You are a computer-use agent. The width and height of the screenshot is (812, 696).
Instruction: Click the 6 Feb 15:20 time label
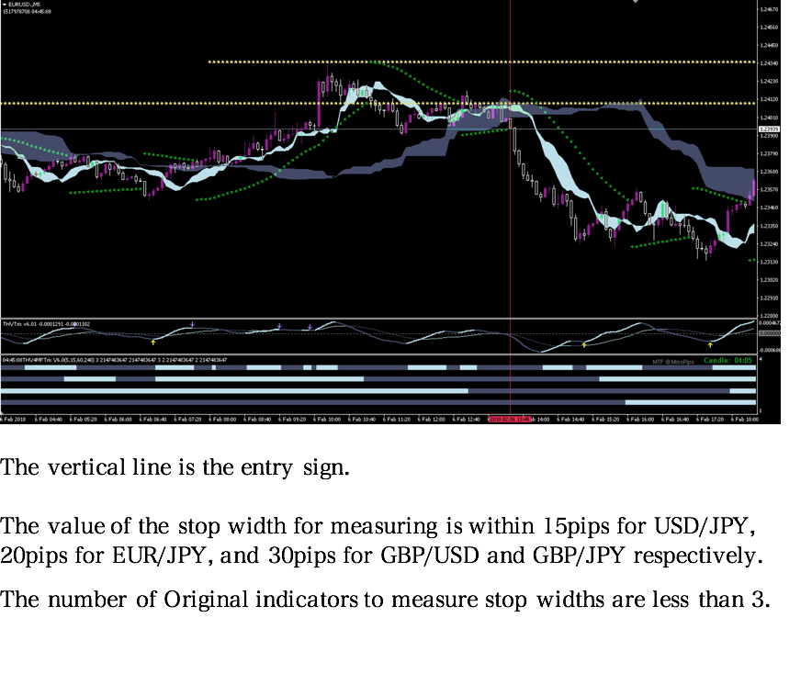click(x=605, y=419)
